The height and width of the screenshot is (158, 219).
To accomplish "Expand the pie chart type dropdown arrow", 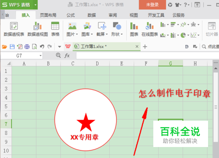I will pyautogui.click(x=188, y=35).
